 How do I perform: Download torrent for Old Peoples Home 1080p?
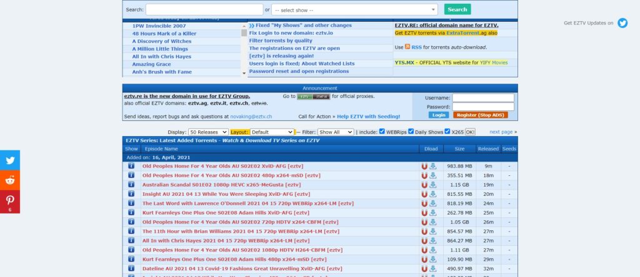(433, 250)
